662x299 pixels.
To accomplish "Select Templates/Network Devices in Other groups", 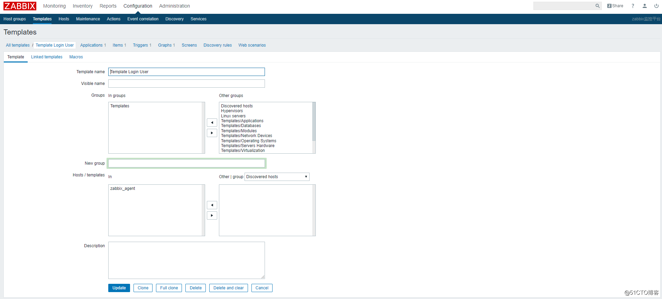I will tap(246, 136).
